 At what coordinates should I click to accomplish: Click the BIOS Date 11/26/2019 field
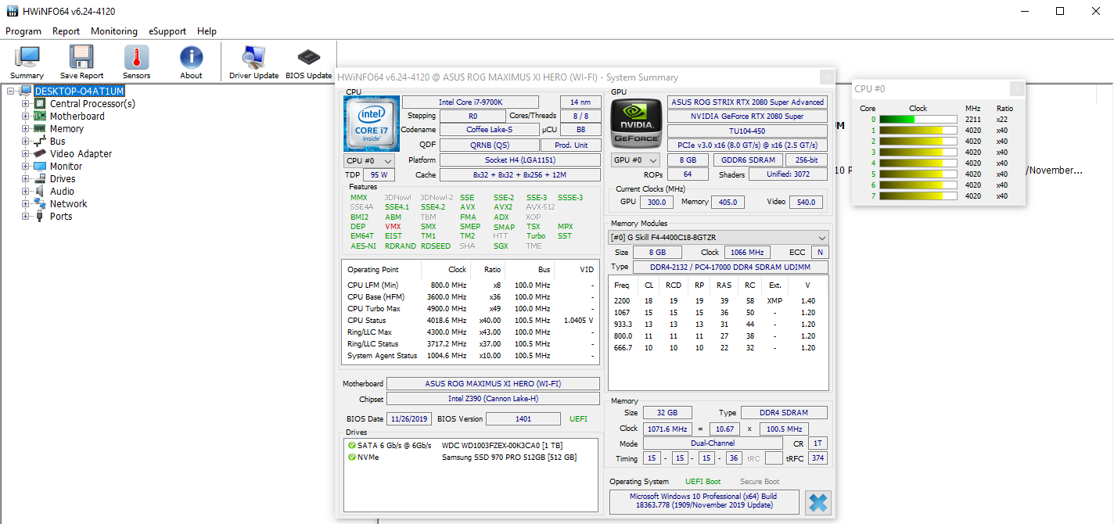pyautogui.click(x=409, y=419)
